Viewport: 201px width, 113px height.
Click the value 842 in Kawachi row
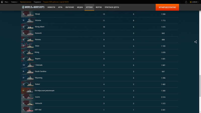163,33
